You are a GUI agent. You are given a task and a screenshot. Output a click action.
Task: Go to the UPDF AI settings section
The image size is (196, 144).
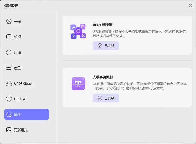tap(27, 99)
